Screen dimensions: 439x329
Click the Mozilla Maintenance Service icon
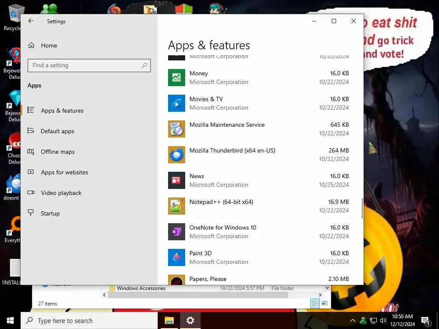pos(176,129)
